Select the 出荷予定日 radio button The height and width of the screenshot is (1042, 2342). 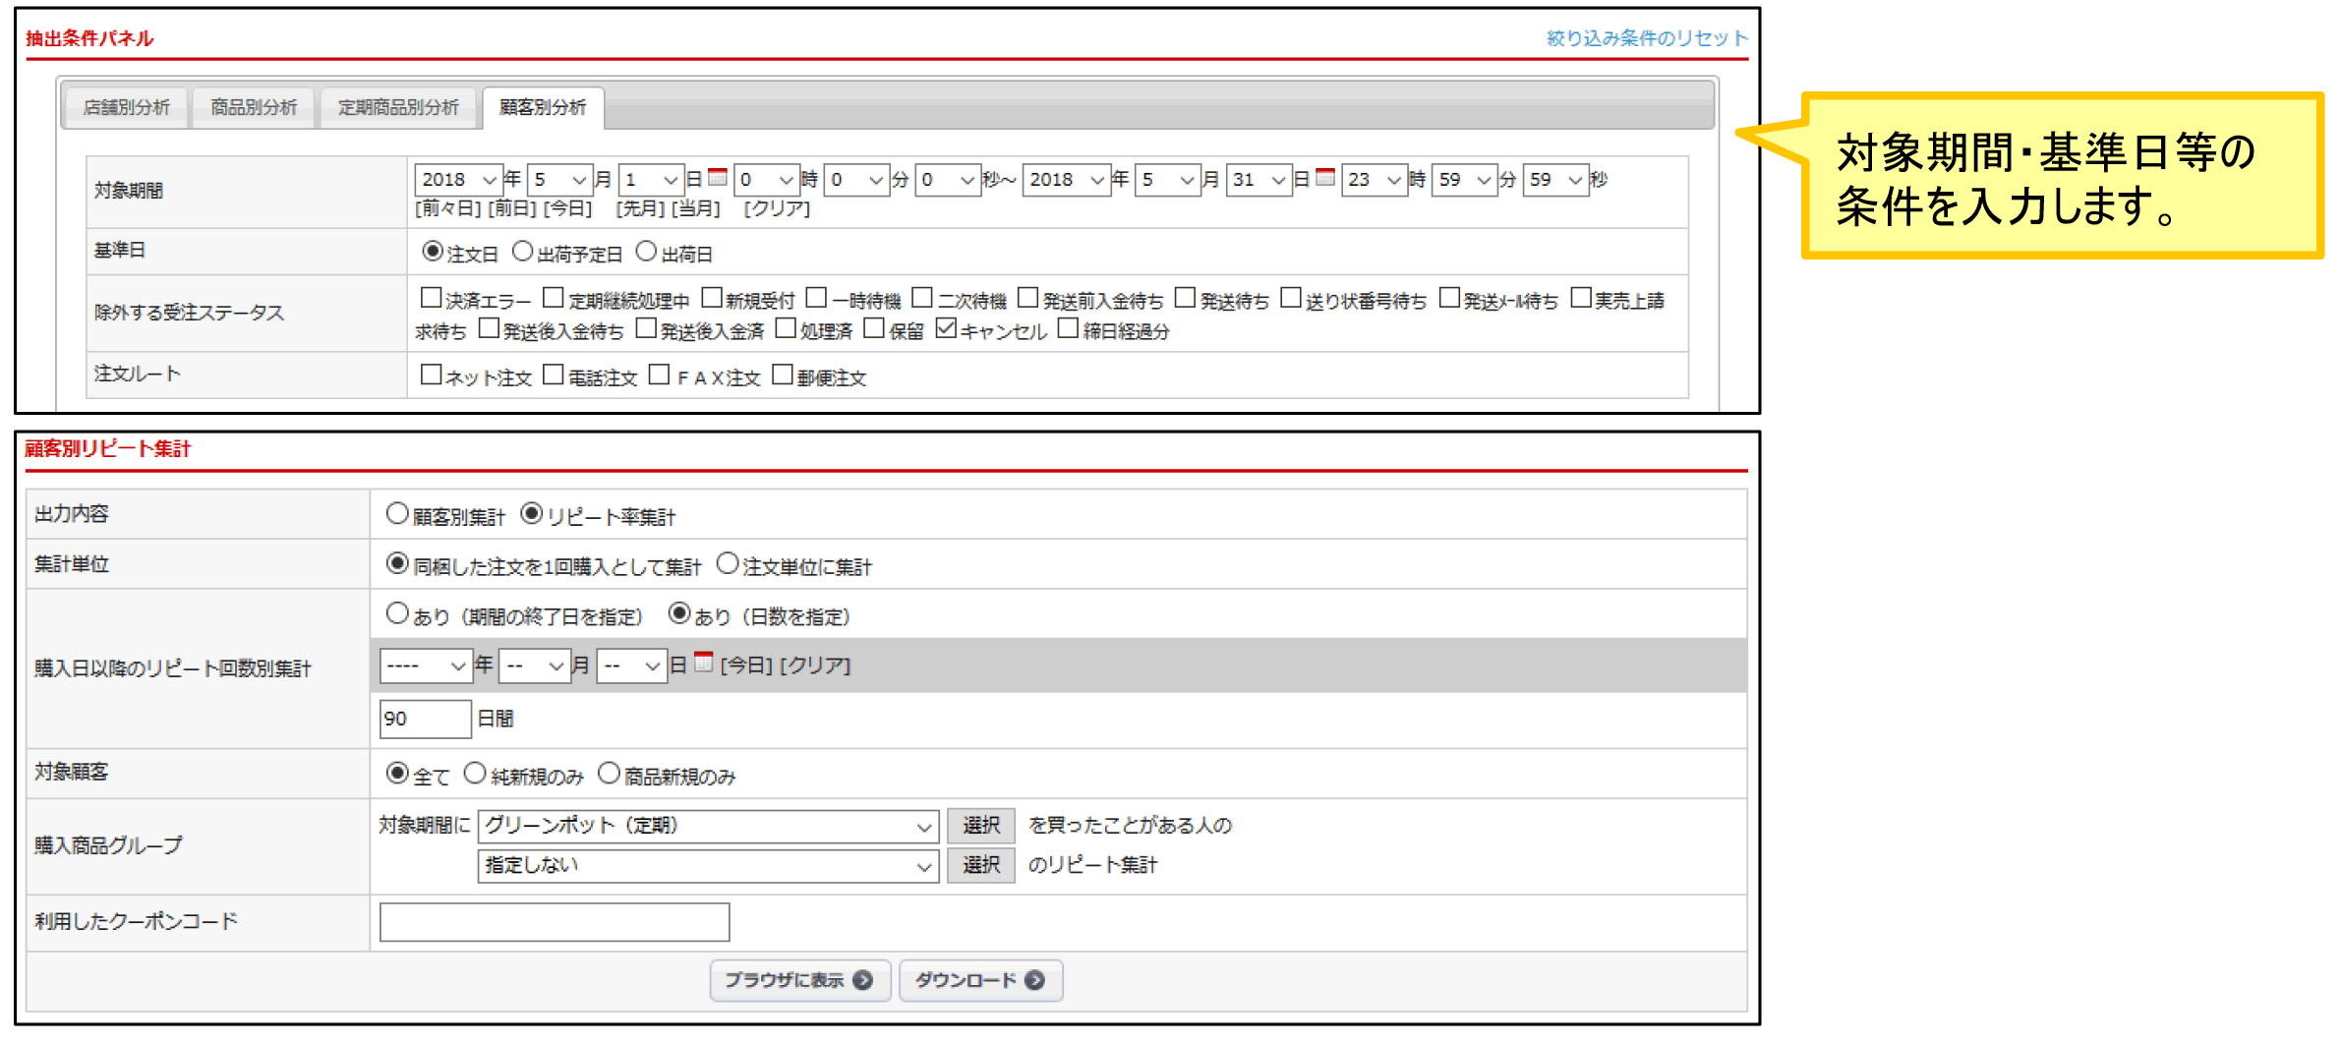pos(523,253)
